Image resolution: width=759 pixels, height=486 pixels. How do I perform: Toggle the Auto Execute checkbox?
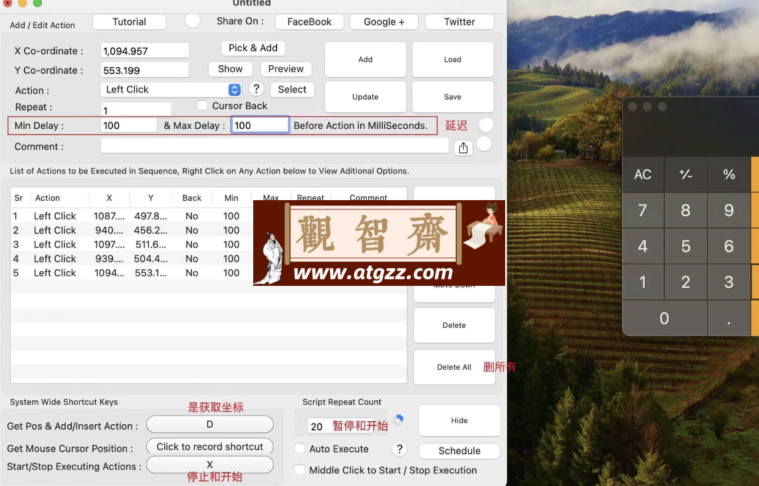pos(300,448)
